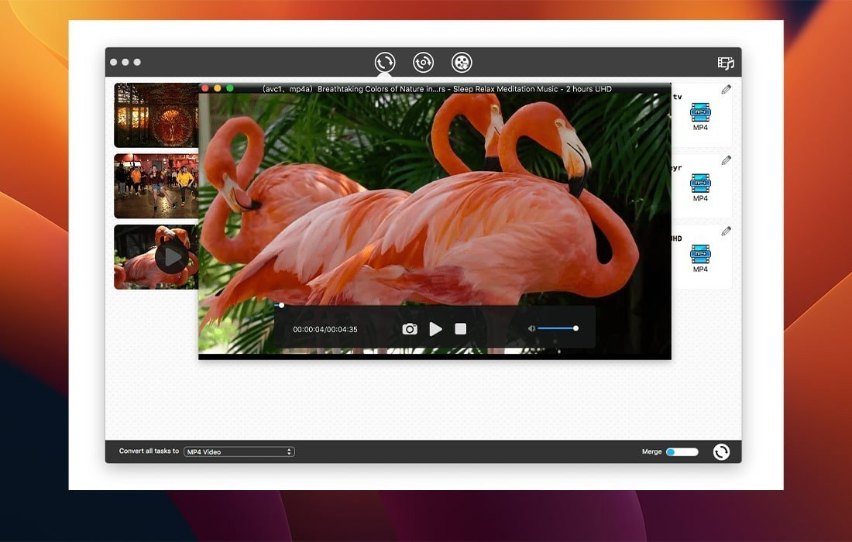The image size is (852, 542).
Task: Open the media library icon at top right
Action: click(x=725, y=63)
